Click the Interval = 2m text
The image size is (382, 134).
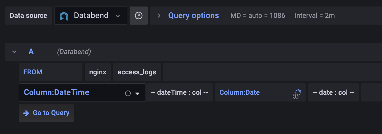click(x=314, y=16)
